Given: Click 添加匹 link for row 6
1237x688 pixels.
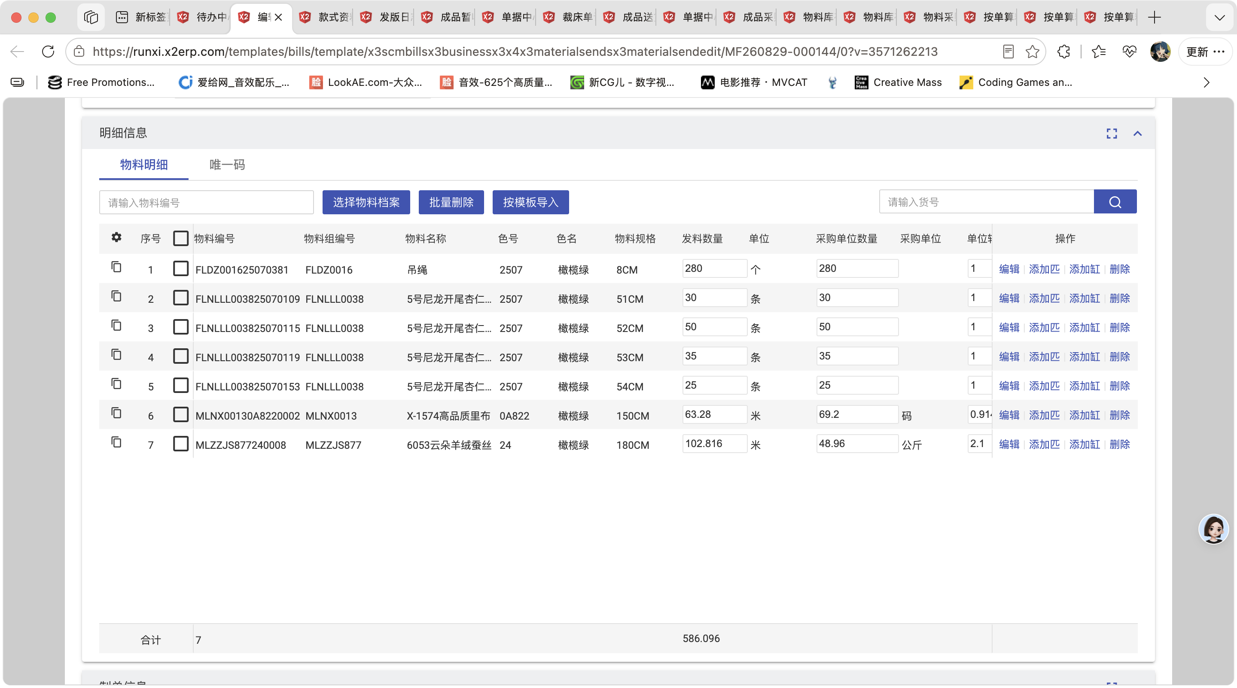Looking at the screenshot, I should point(1044,415).
